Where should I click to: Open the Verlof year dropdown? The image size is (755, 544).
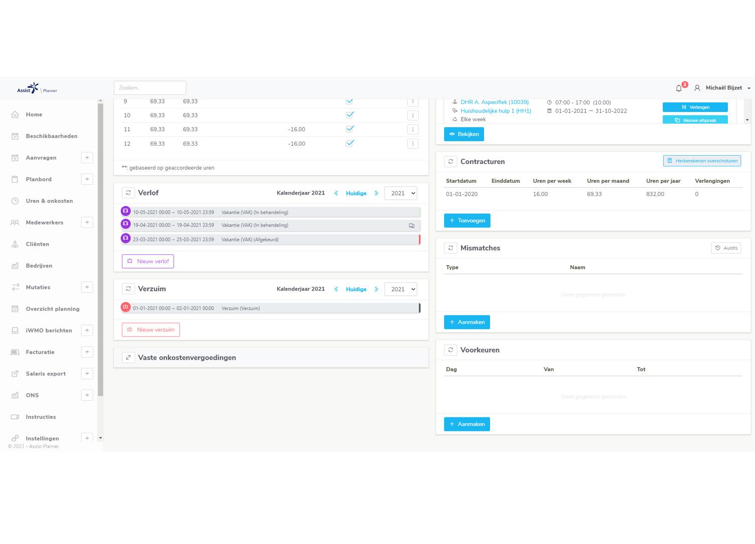click(401, 193)
